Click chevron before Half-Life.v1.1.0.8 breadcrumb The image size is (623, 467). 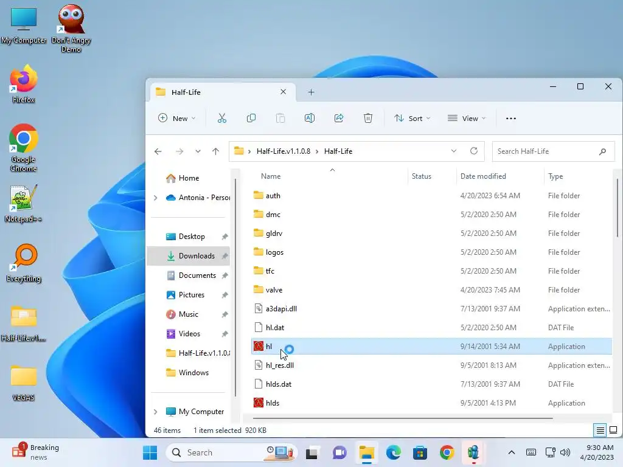249,151
